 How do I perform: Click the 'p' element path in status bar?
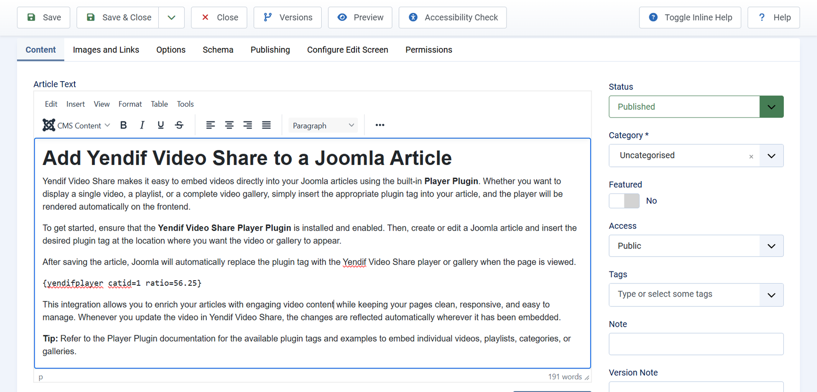pyautogui.click(x=41, y=377)
